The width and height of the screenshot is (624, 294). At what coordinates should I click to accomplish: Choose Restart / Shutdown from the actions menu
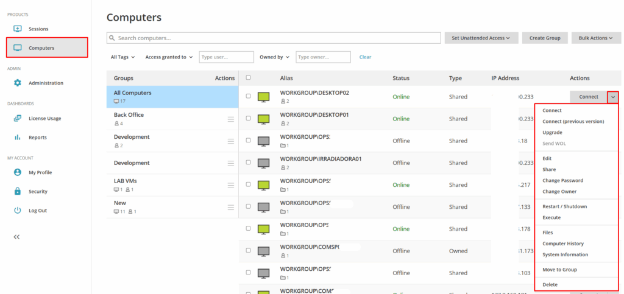tap(564, 206)
